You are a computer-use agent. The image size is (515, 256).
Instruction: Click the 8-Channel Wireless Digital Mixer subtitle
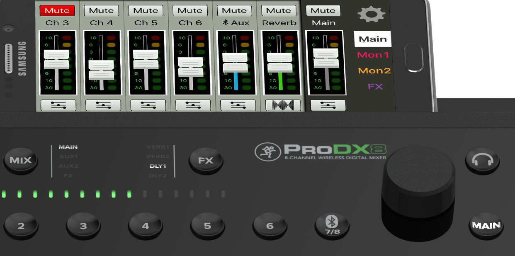pyautogui.click(x=335, y=158)
